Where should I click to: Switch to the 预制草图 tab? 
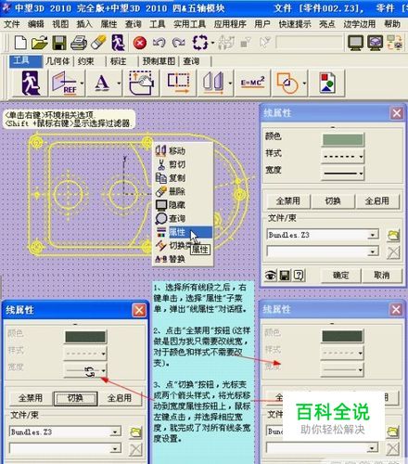[159, 61]
